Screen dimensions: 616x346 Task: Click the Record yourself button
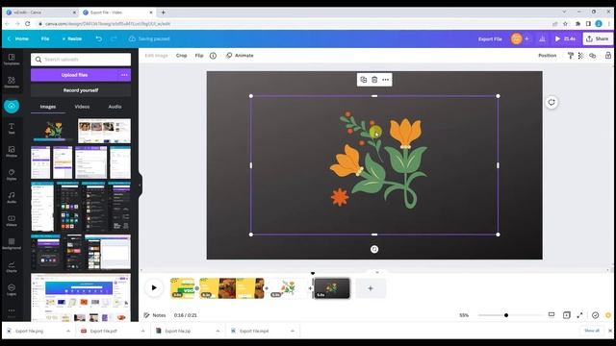point(81,90)
